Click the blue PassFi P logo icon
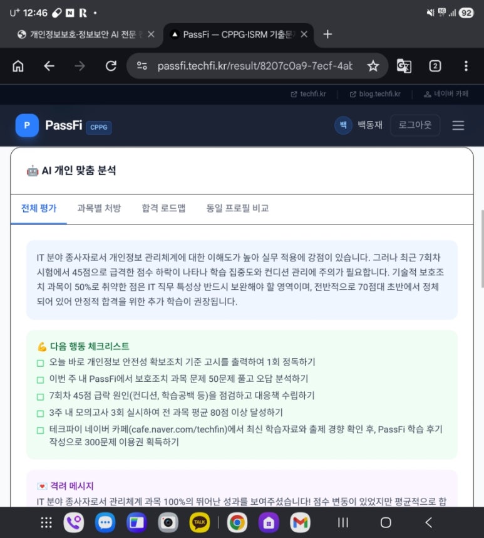The height and width of the screenshot is (538, 484). point(27,125)
